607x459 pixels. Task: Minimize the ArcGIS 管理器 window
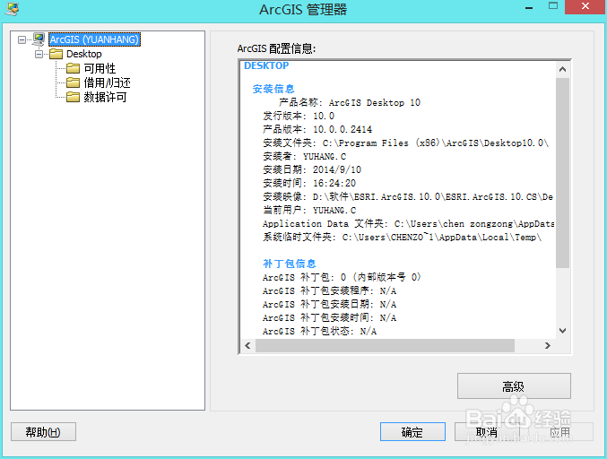(529, 8)
